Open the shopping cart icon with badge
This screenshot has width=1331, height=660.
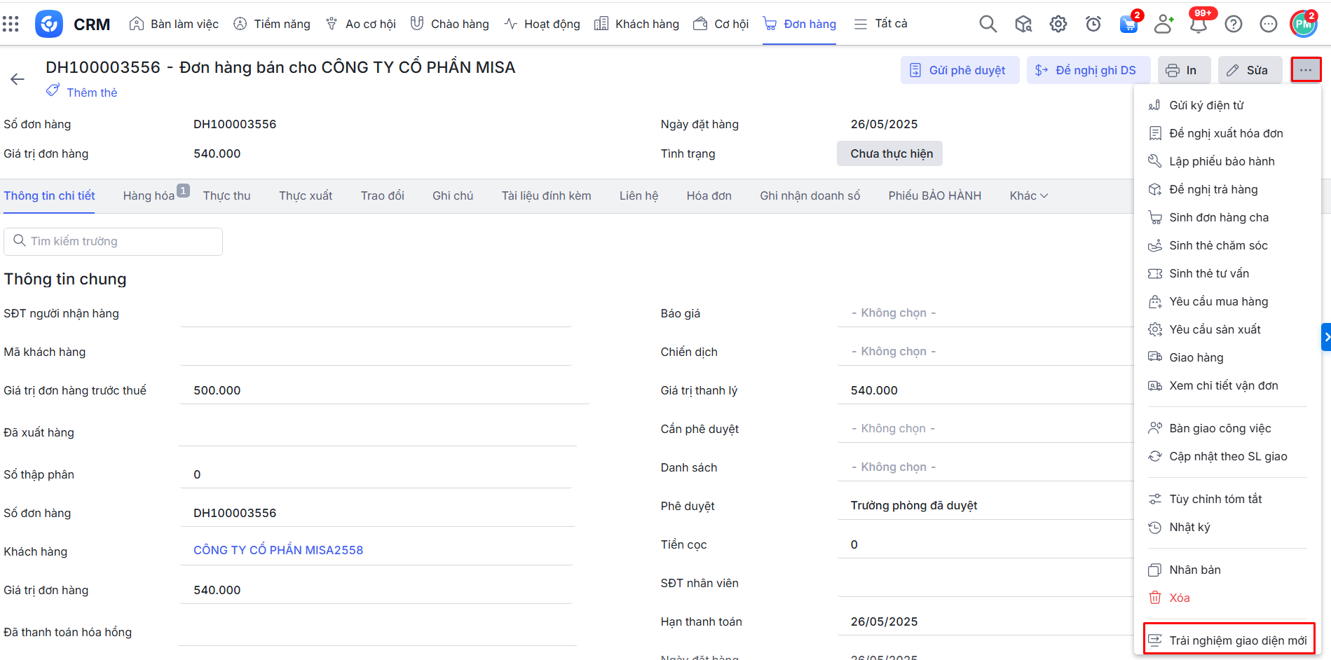1128,24
